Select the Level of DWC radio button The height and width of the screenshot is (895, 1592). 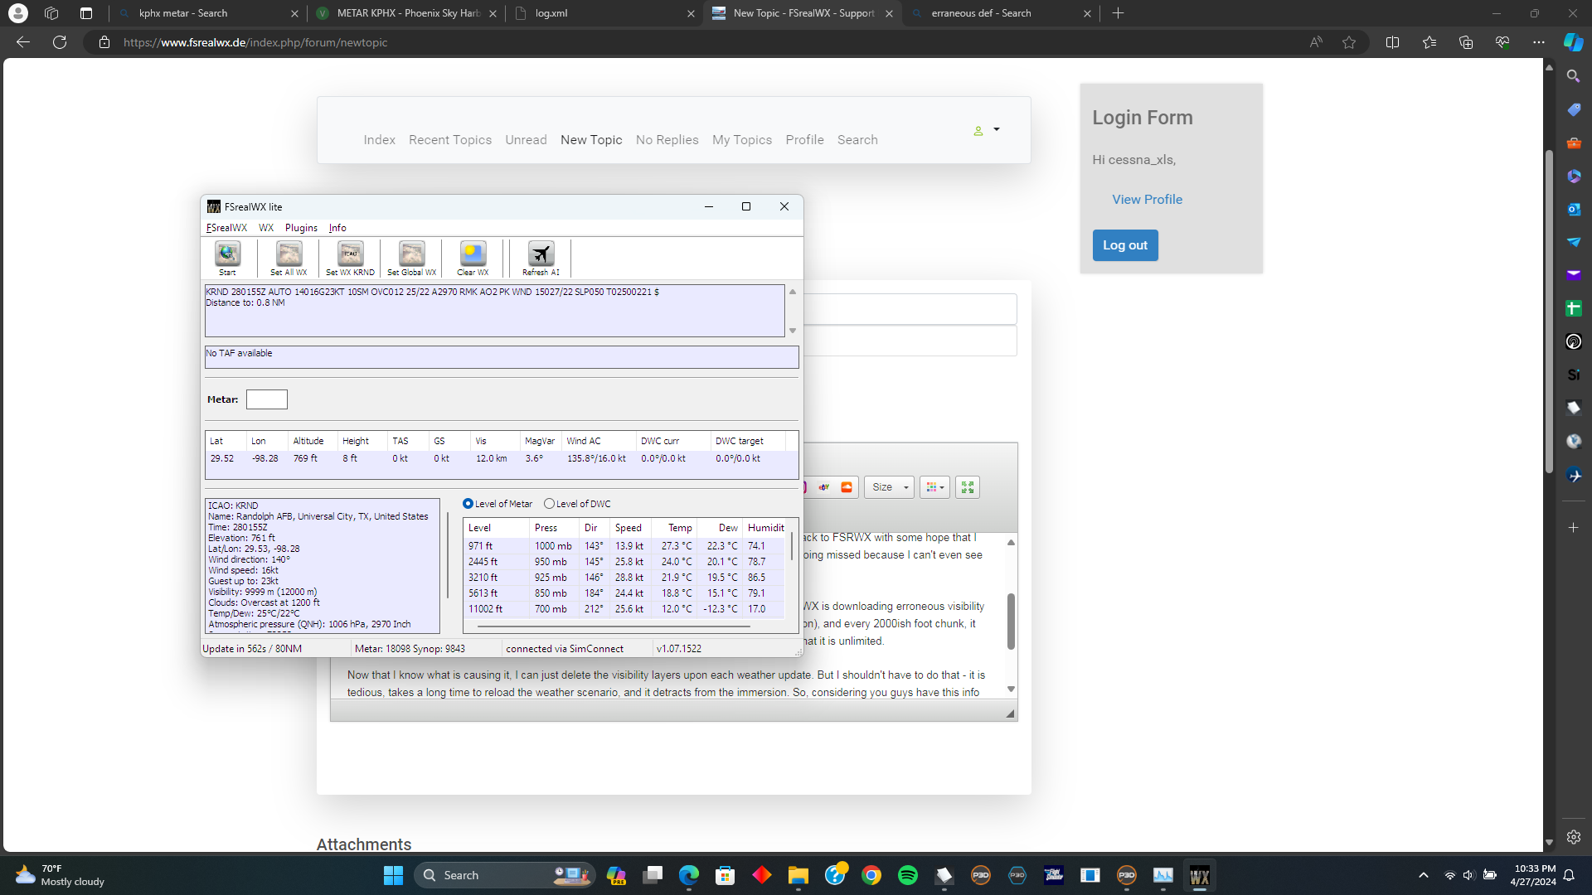pos(549,504)
